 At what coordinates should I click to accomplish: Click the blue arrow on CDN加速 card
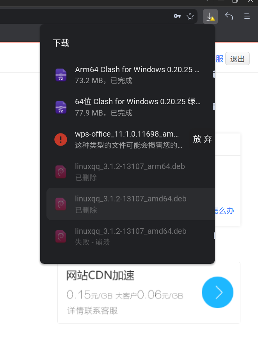tap(217, 292)
